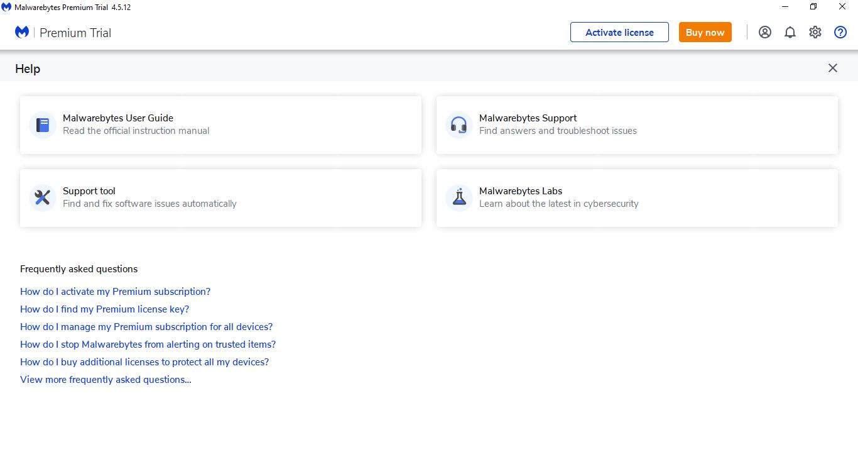This screenshot has width=858, height=464.
Task: Click the User Guide book icon
Action: (43, 125)
